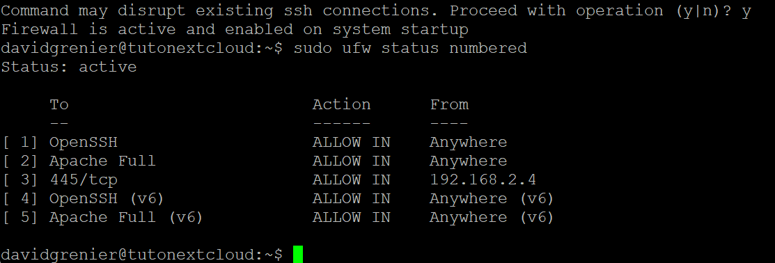The height and width of the screenshot is (263, 775).
Task: Click the 'Action' column header
Action: [x=341, y=104]
